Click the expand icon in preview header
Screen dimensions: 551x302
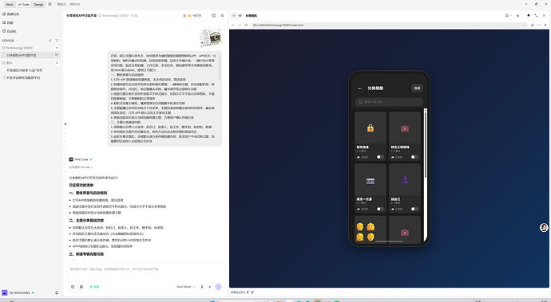537,16
